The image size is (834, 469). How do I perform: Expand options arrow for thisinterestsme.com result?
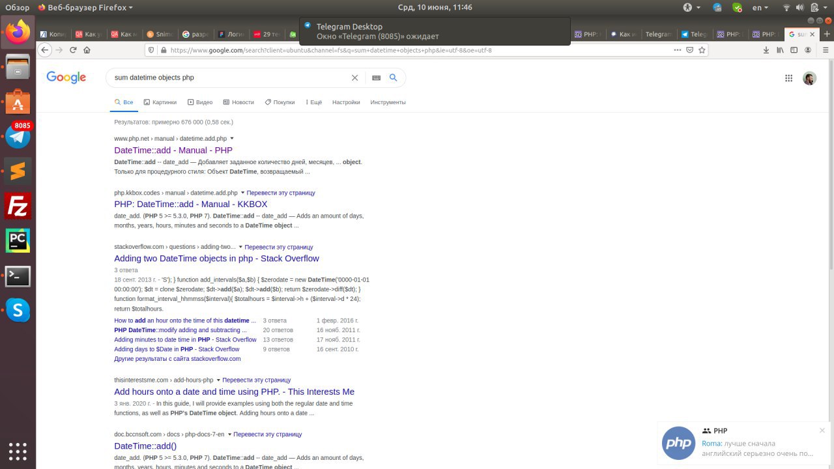218,380
